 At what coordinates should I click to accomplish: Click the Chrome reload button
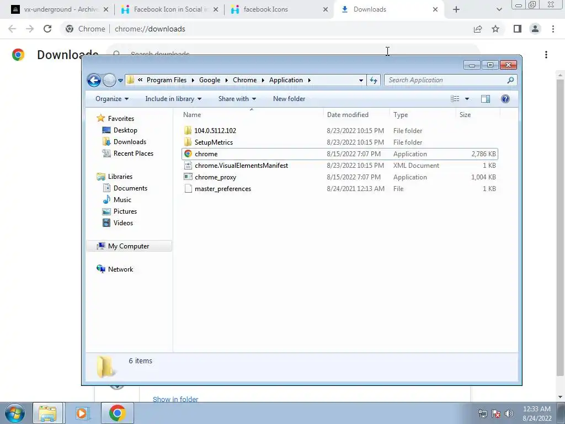pyautogui.click(x=47, y=29)
